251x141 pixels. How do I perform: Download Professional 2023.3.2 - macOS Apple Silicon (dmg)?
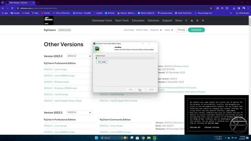point(63,101)
